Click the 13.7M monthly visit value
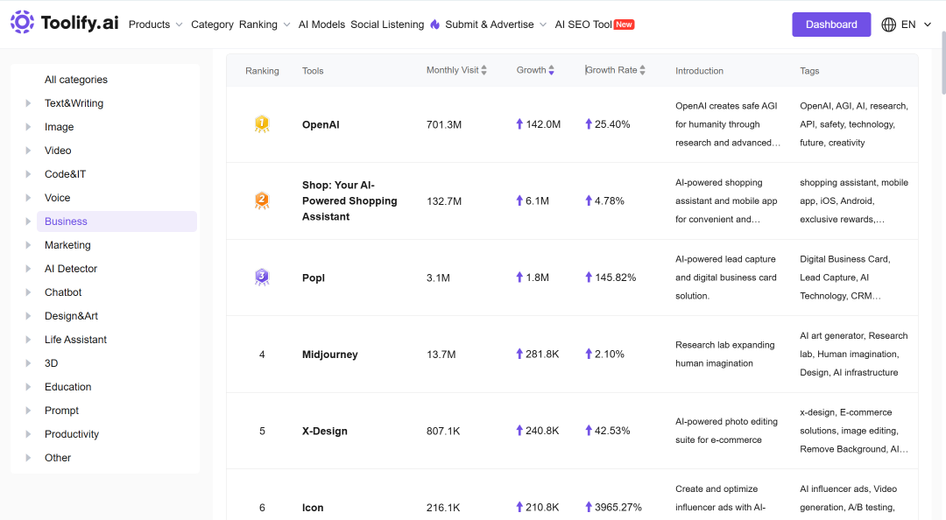Image resolution: width=946 pixels, height=520 pixels. [441, 355]
